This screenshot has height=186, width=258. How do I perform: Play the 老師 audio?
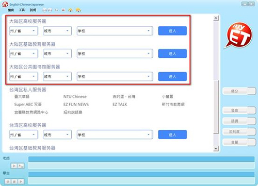[x=14, y=166]
